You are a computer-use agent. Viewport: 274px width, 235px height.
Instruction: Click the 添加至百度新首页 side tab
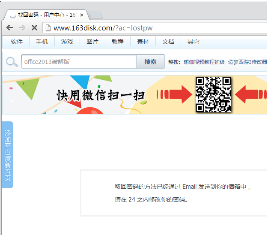tap(8, 155)
